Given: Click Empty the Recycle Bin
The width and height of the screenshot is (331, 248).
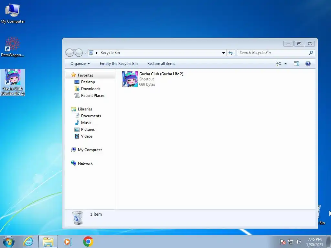Looking at the screenshot, I should (119, 64).
